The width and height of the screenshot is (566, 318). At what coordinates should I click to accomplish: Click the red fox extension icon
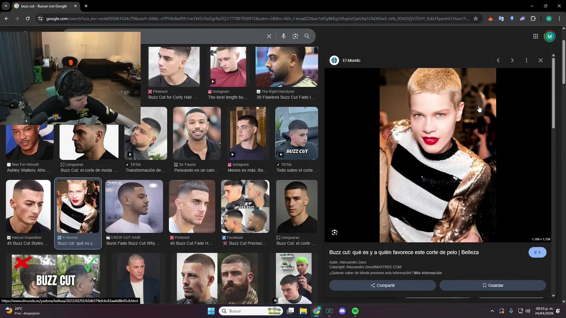pyautogui.click(x=490, y=19)
